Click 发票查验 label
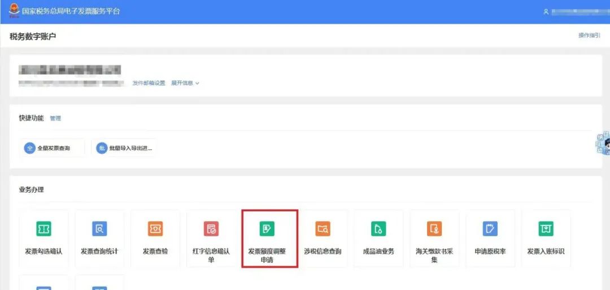The height and width of the screenshot is (290, 610). pyautogui.click(x=155, y=252)
